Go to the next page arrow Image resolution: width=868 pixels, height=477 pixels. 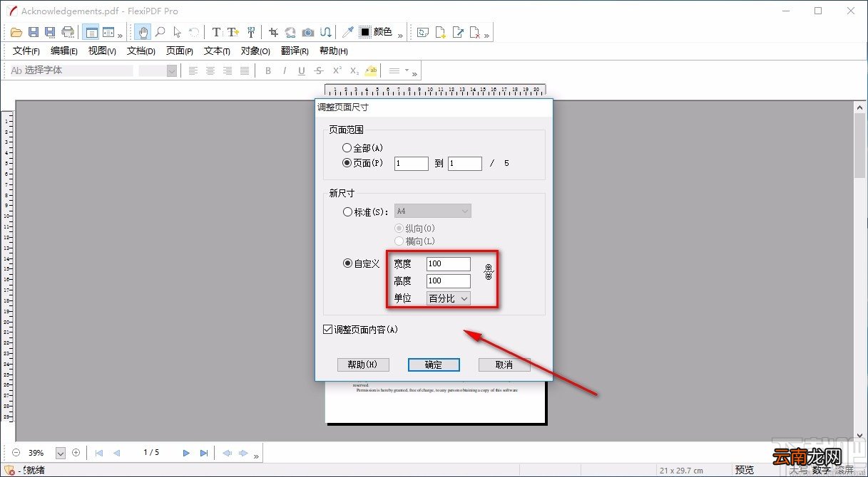(186, 453)
